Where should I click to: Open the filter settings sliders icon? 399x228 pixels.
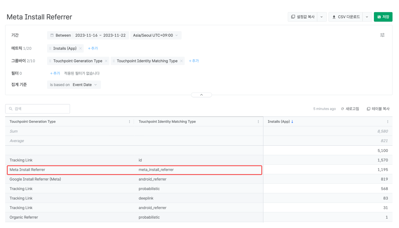point(382,35)
